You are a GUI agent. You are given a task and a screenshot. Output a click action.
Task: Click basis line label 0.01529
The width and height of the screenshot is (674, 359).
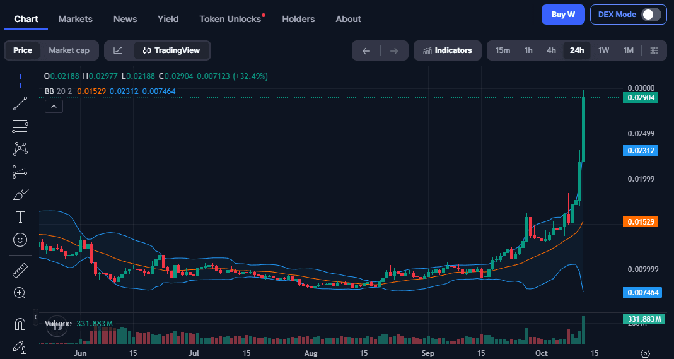(x=641, y=222)
